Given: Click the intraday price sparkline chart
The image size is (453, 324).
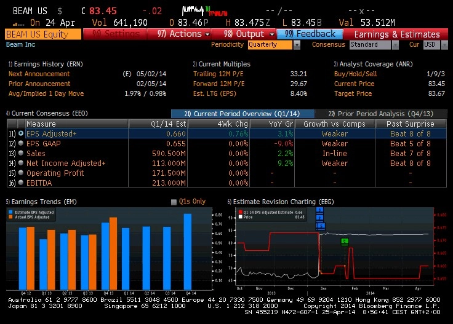Looking at the screenshot, I should (x=204, y=11).
